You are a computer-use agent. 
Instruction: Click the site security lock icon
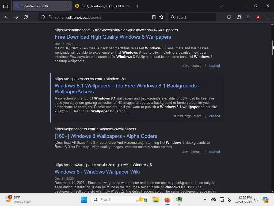50,17
